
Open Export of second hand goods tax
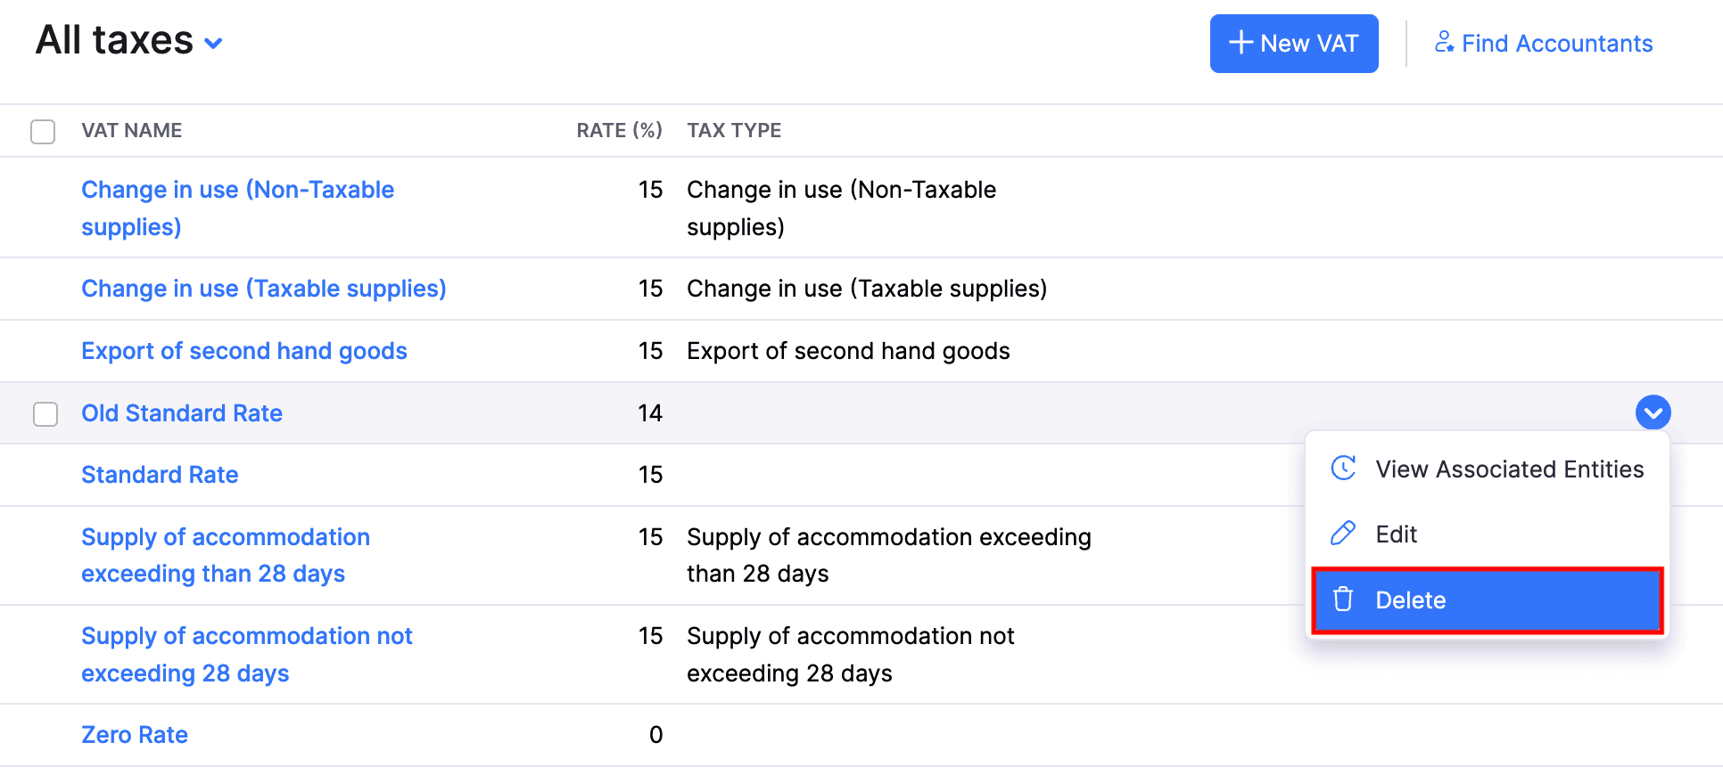(244, 351)
